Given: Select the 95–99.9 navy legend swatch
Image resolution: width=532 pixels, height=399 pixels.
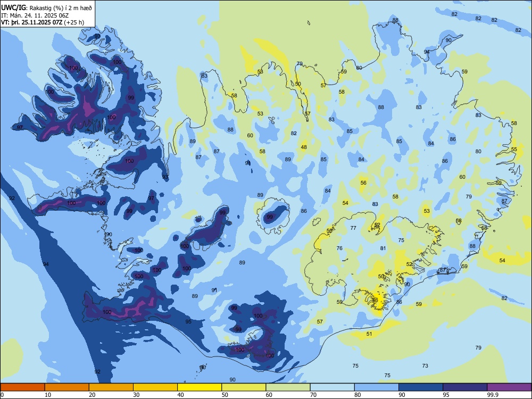Looking at the screenshot, I should click(x=465, y=387).
